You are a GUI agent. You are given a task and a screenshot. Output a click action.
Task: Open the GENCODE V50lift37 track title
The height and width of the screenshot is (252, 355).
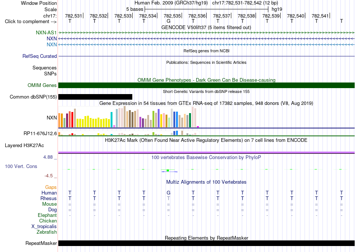[206, 27]
